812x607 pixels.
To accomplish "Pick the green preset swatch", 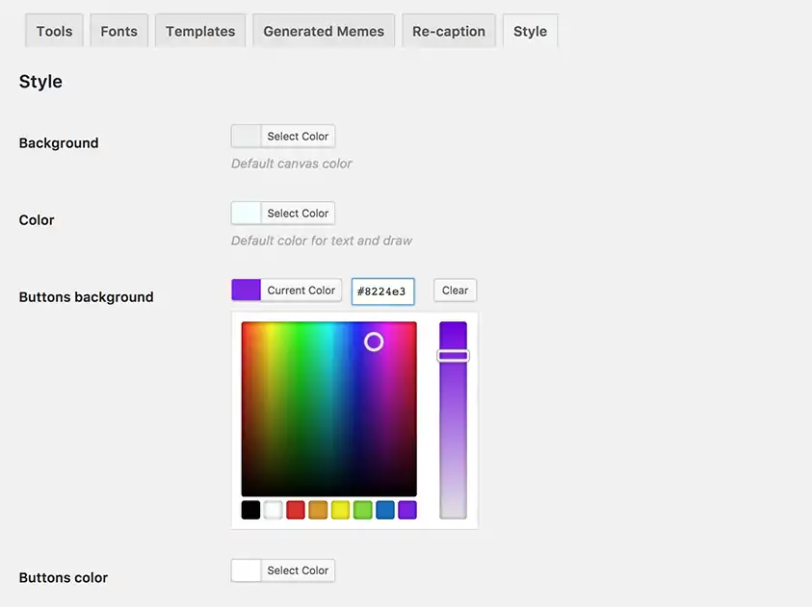I will point(362,510).
